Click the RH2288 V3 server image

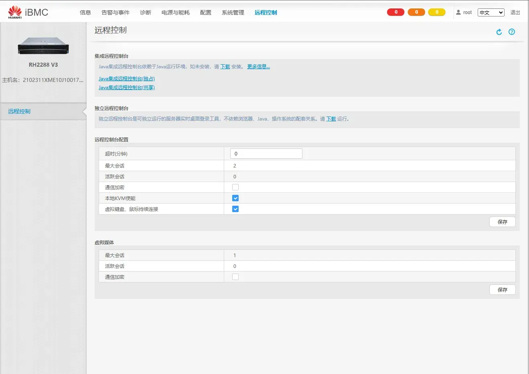tap(43, 46)
